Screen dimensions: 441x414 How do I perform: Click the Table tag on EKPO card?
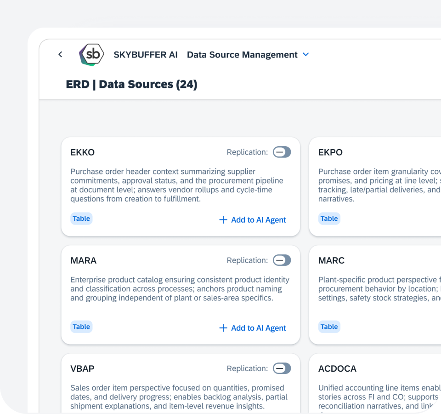point(329,218)
